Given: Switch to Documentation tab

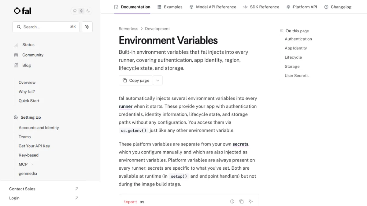Looking at the screenshot, I should coord(132,7).
